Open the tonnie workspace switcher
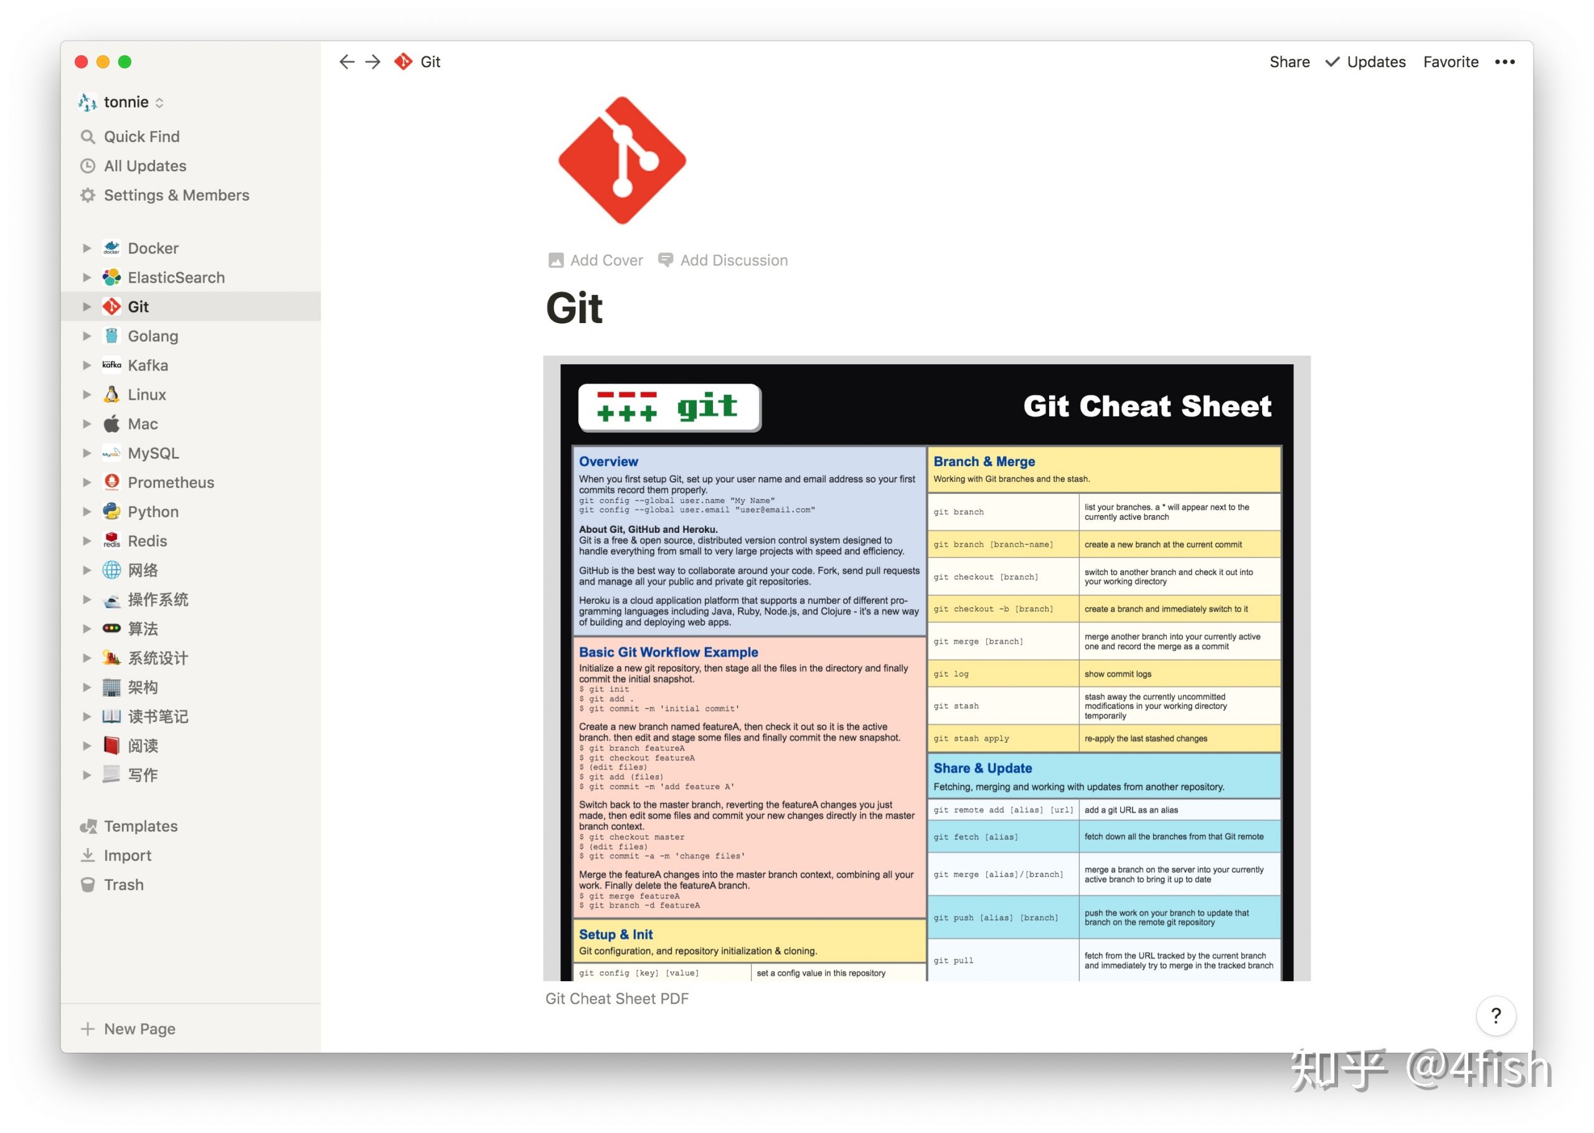Viewport: 1594px width, 1133px height. click(x=122, y=103)
